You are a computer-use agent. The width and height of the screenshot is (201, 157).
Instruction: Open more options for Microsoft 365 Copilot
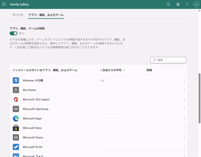pyautogui.click(x=184, y=99)
